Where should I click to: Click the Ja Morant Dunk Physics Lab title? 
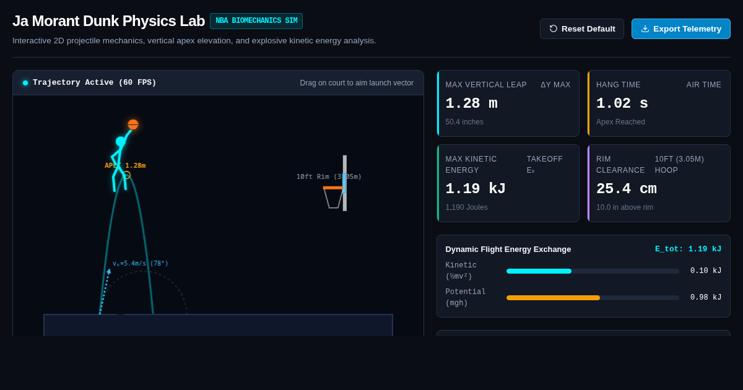[x=108, y=21]
